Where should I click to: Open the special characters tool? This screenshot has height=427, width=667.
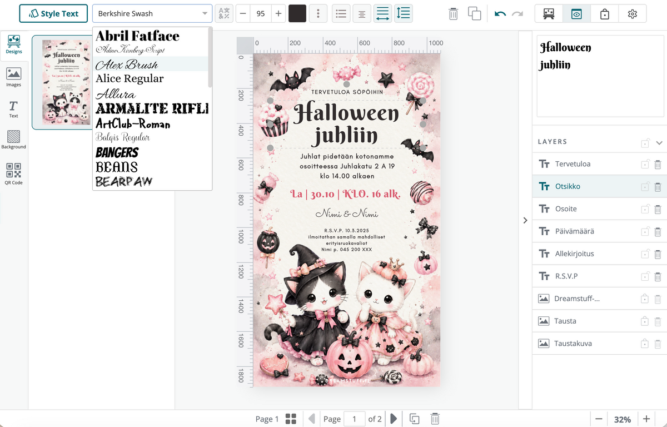[224, 13]
